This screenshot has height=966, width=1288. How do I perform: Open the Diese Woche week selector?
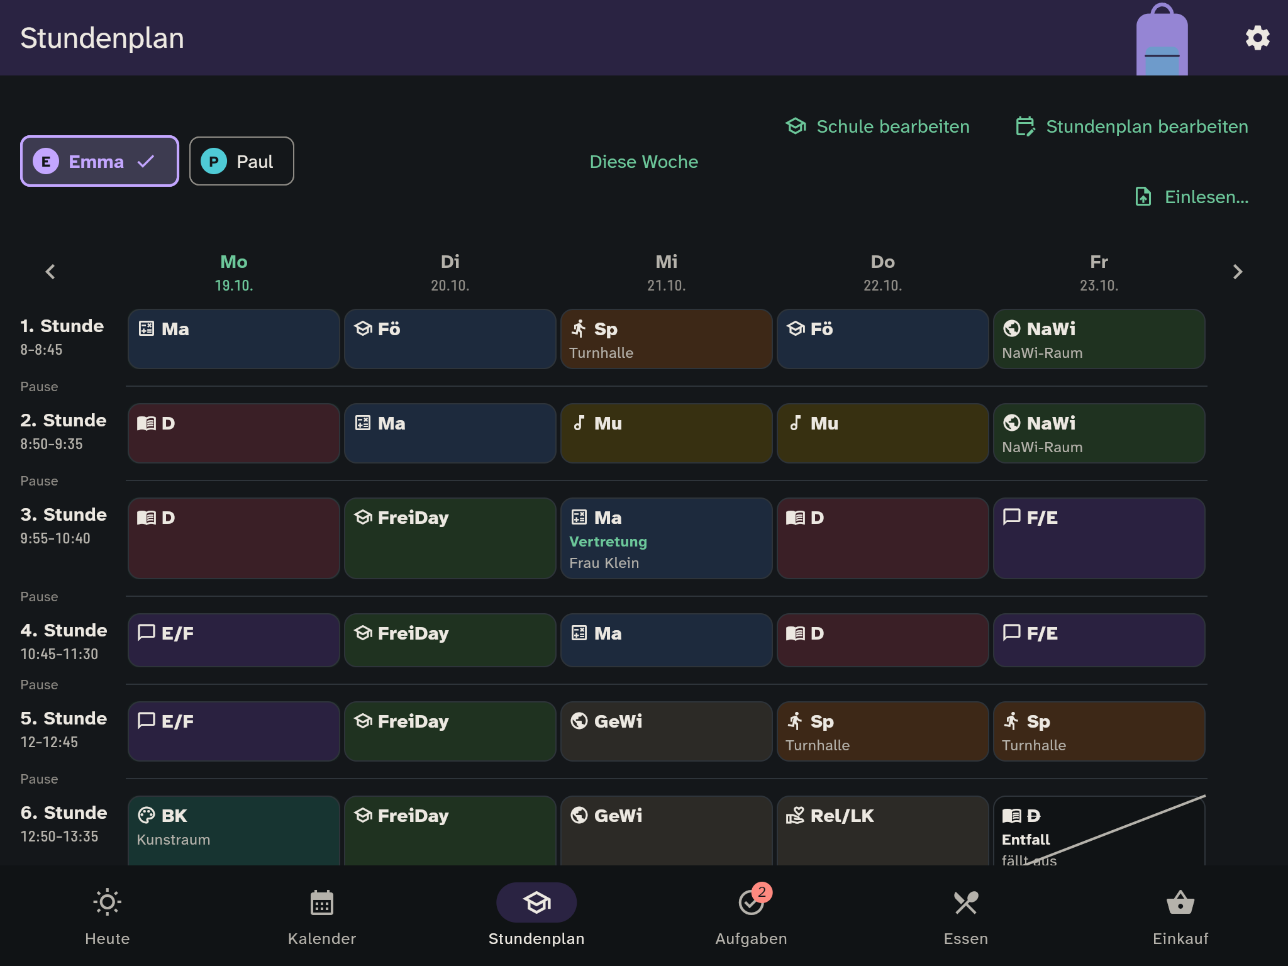pyautogui.click(x=643, y=162)
